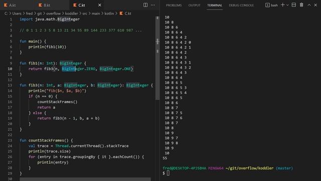Click terminal output '10 8 6 4 2 0'
Image resolution: width=321 pixels, height=181 pixels.
178,42
